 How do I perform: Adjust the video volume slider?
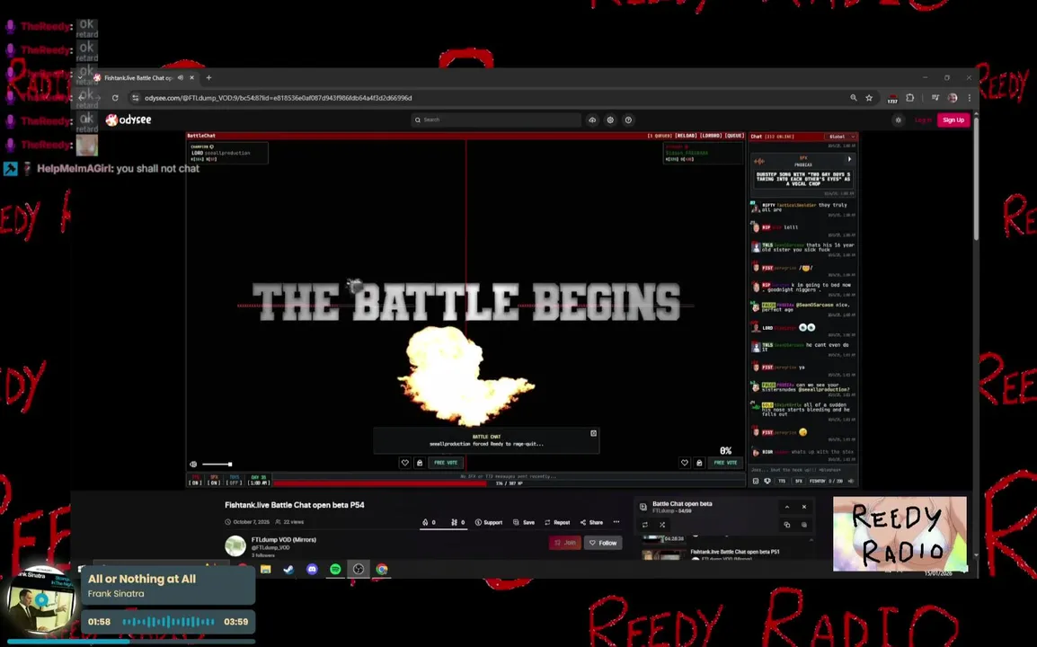coord(217,464)
